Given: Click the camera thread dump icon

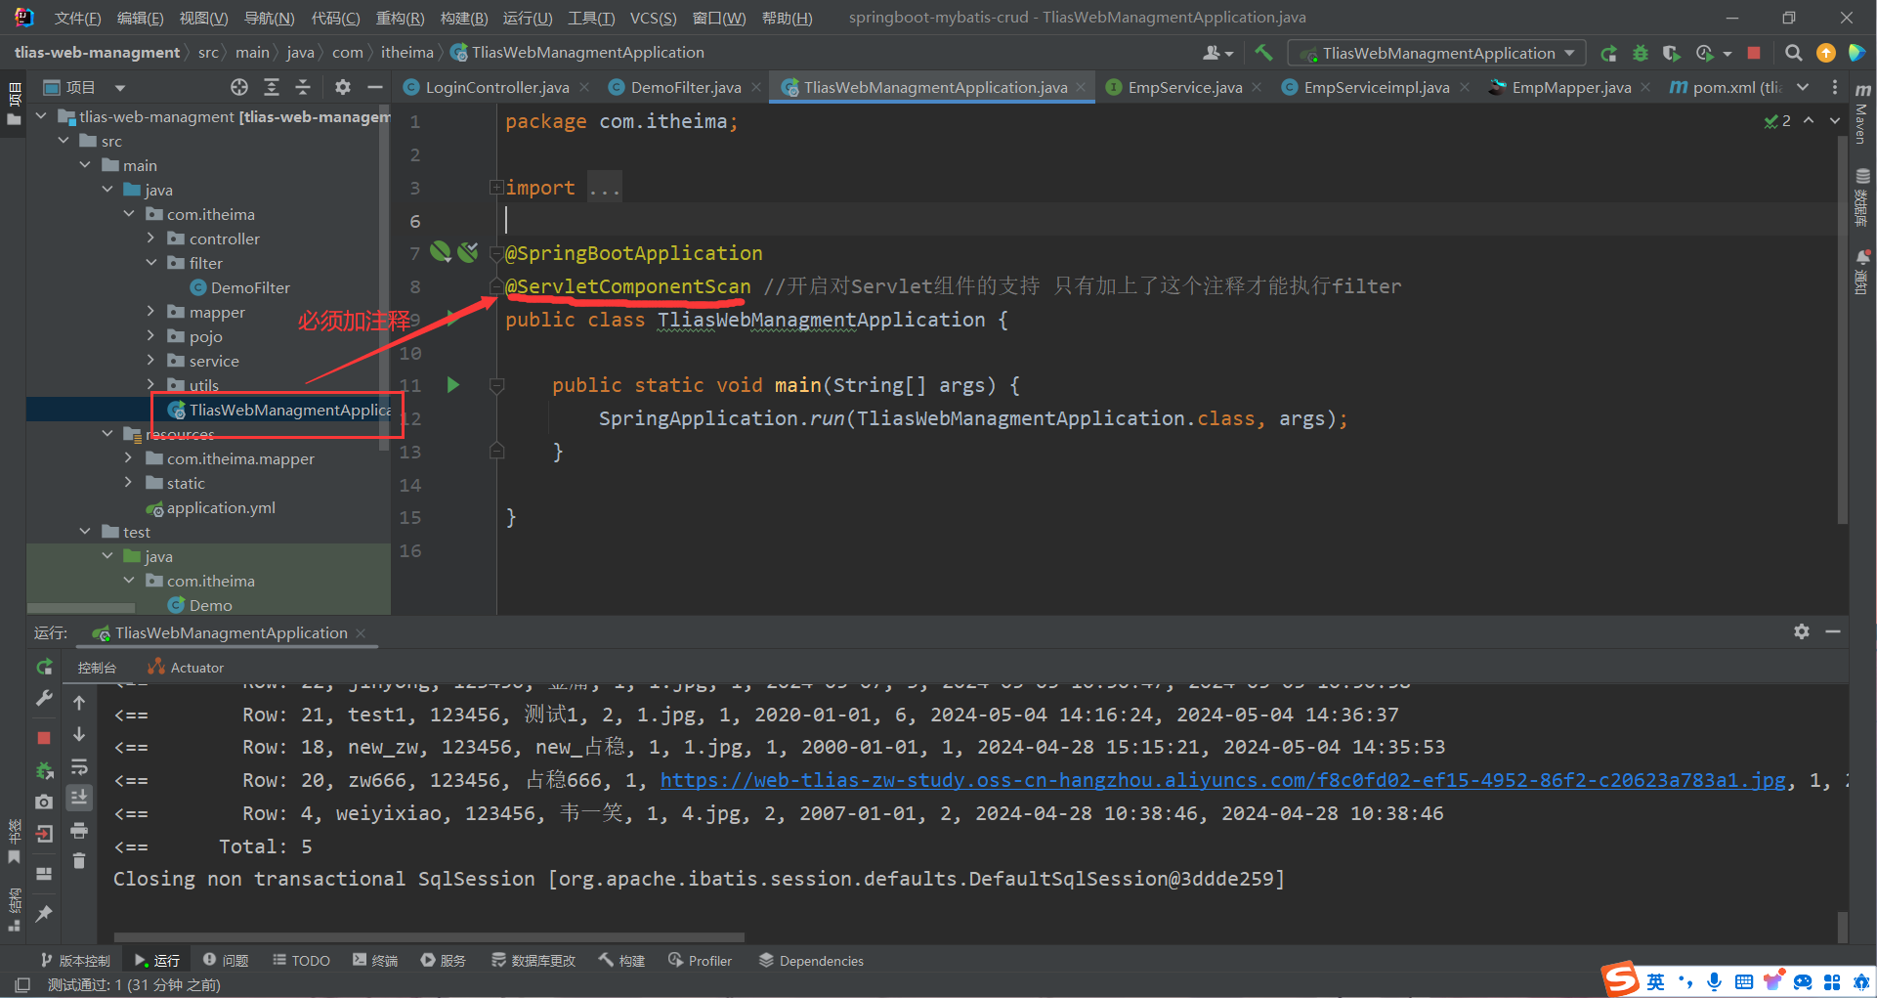Looking at the screenshot, I should tap(44, 802).
